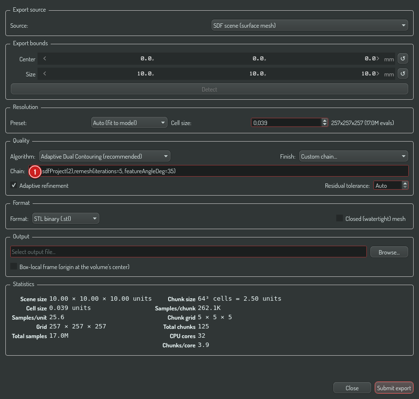Click the Center Z value 0.0
The image size is (419, 399).
[370, 58]
